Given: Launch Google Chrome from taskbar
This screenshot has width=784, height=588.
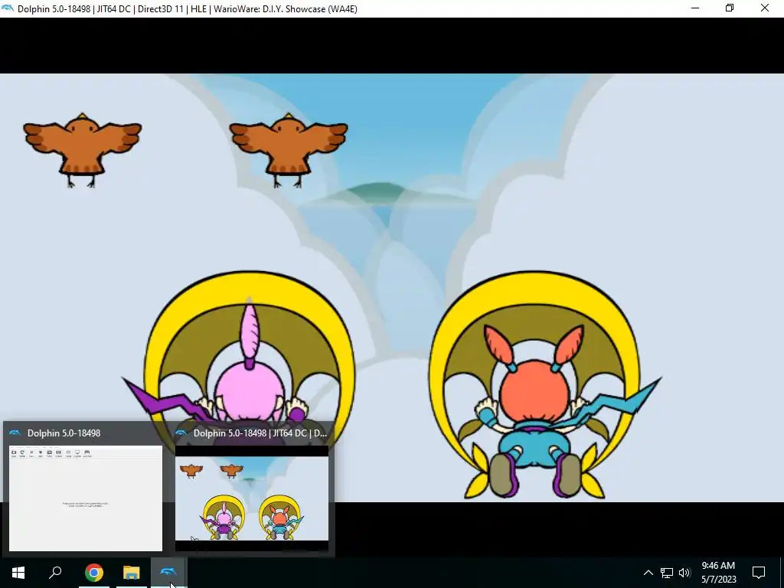Looking at the screenshot, I should [x=93, y=573].
